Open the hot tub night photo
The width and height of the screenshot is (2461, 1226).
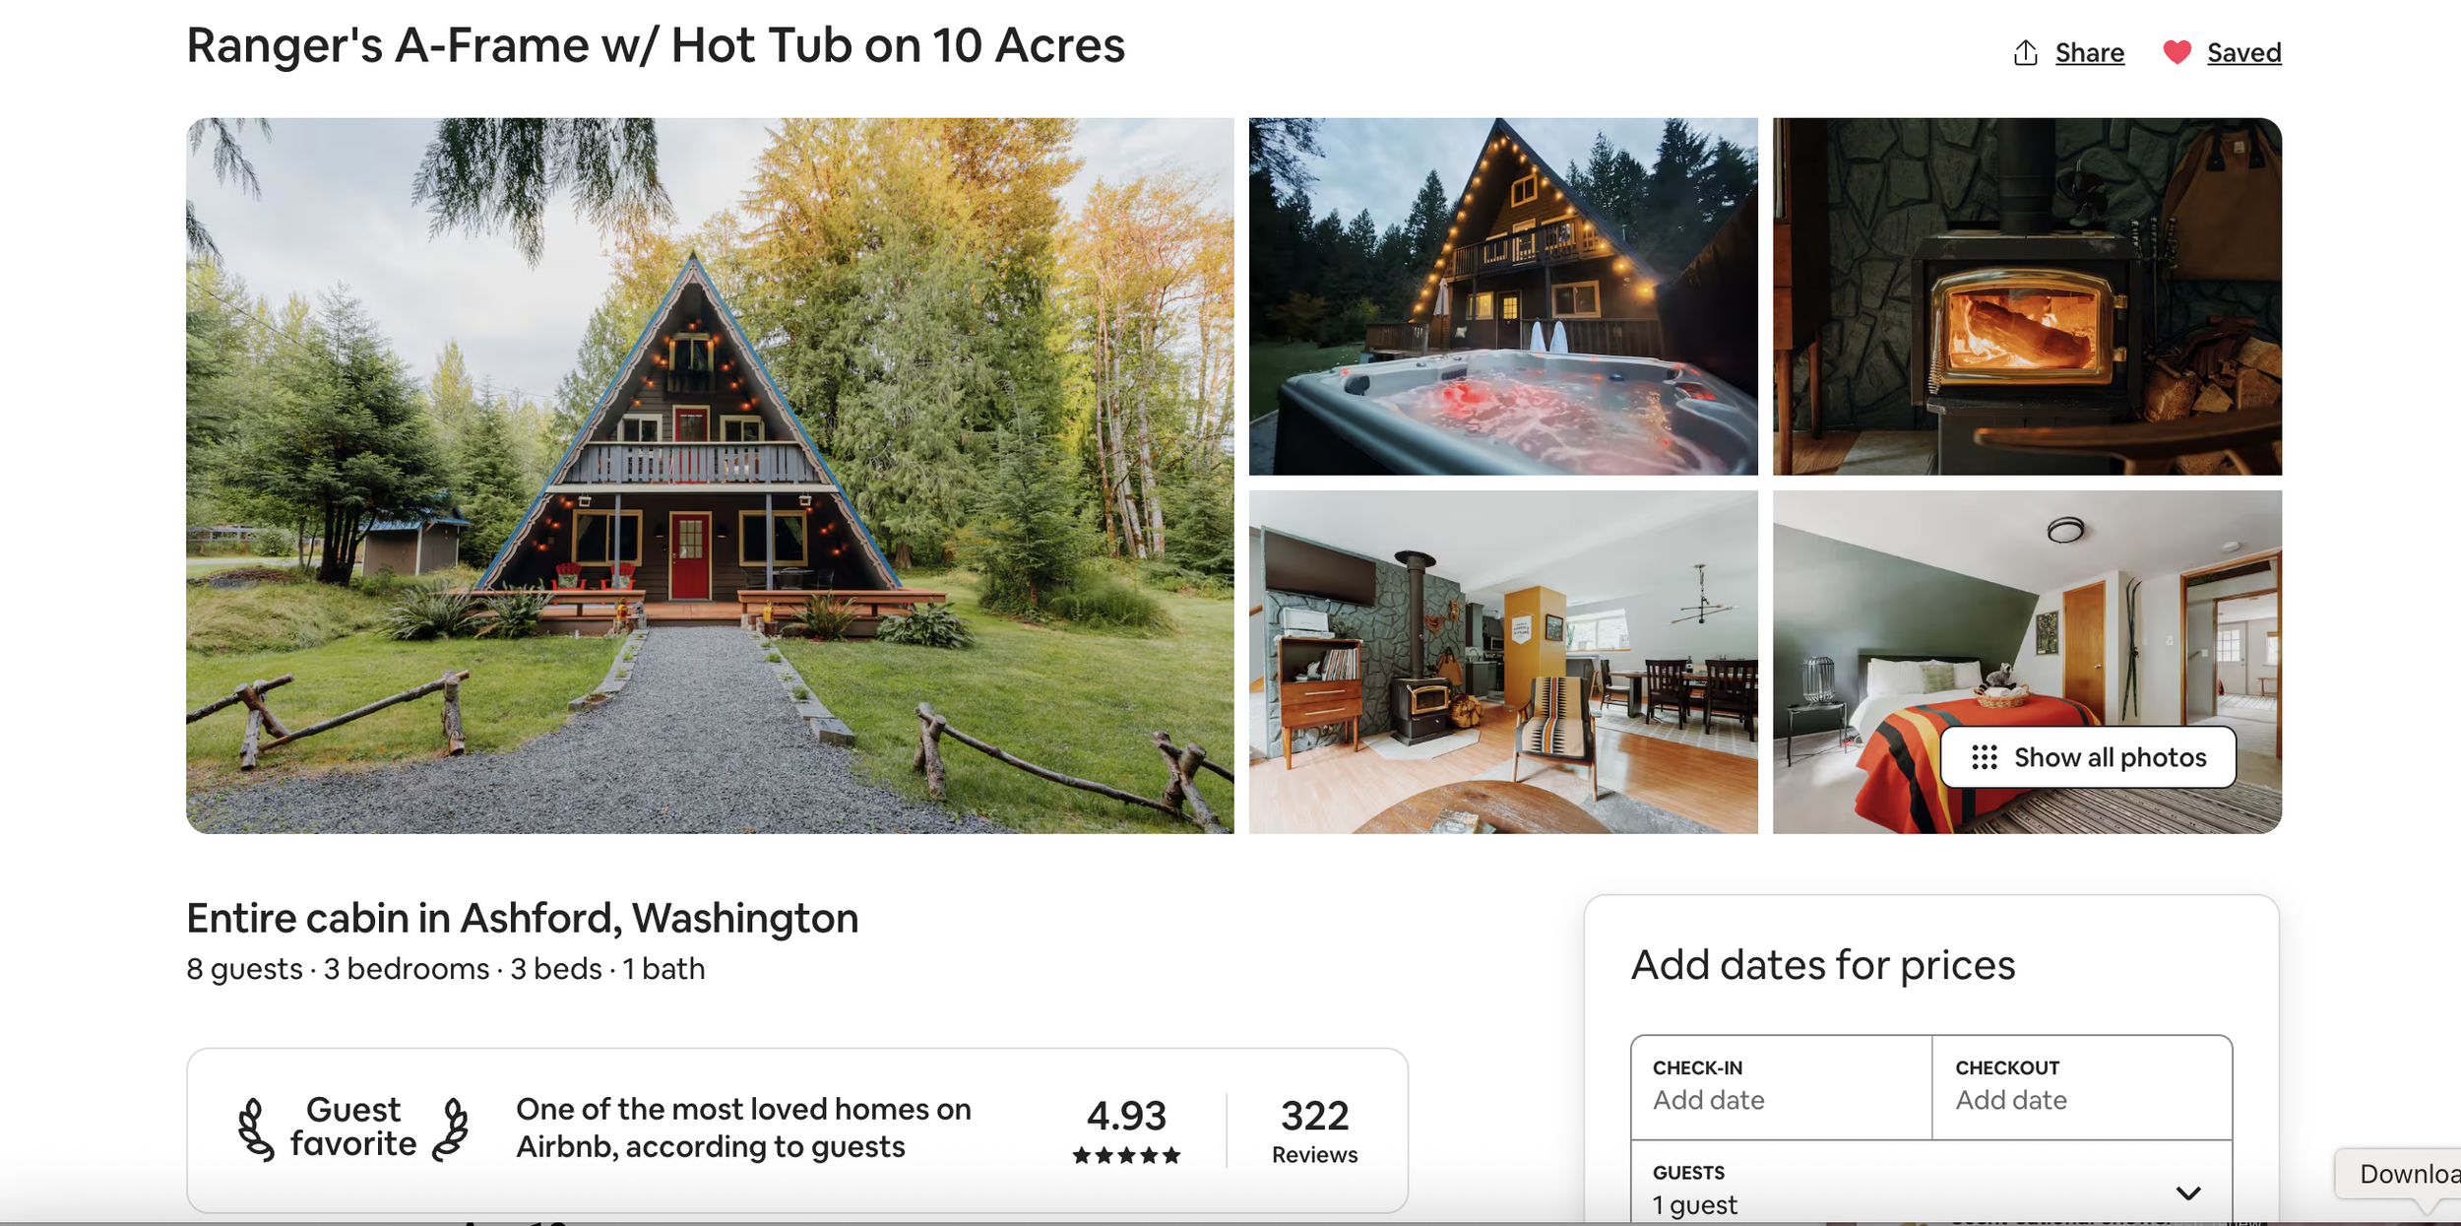click(1503, 296)
